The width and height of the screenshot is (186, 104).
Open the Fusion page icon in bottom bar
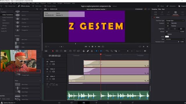[x=96, y=103]
